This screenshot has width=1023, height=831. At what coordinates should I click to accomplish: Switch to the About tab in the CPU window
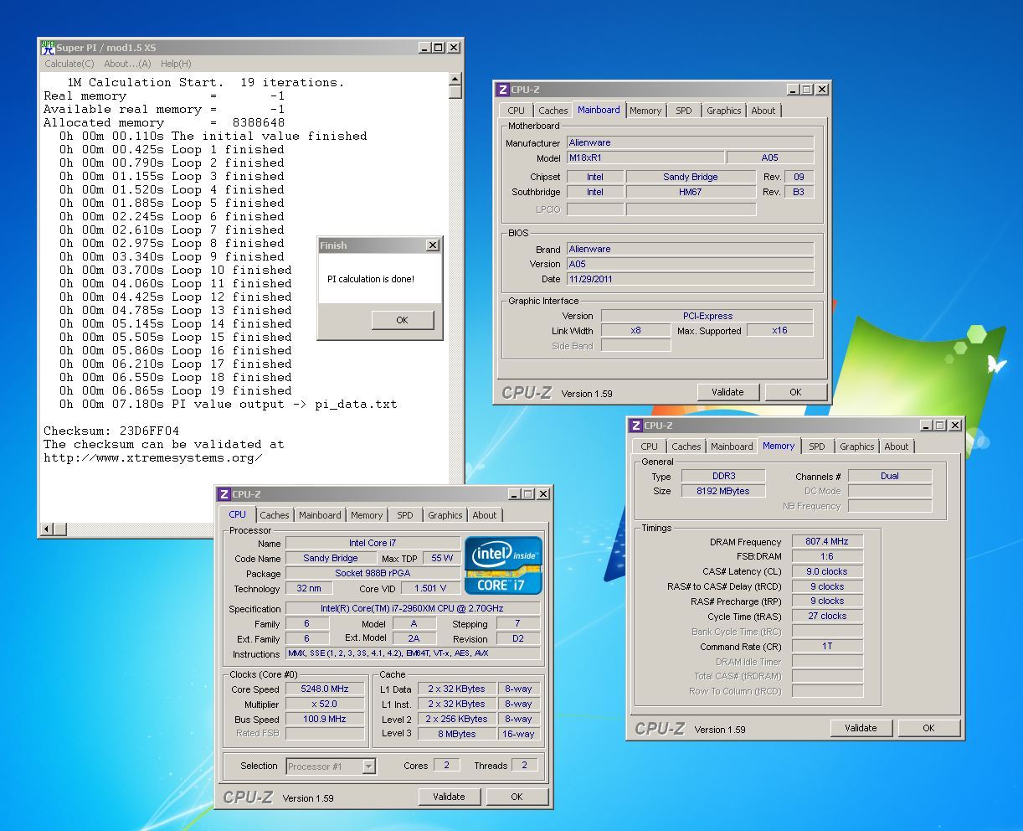[x=484, y=515]
